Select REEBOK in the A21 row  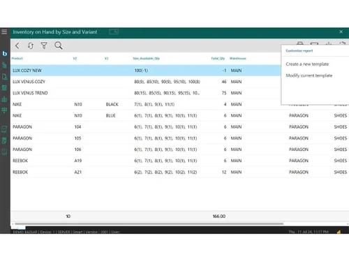click(20, 172)
